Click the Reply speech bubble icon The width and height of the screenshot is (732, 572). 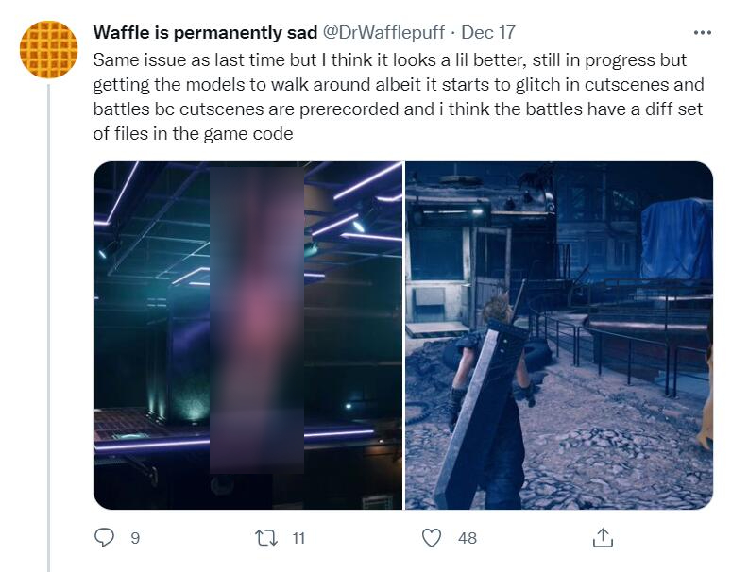(x=104, y=537)
